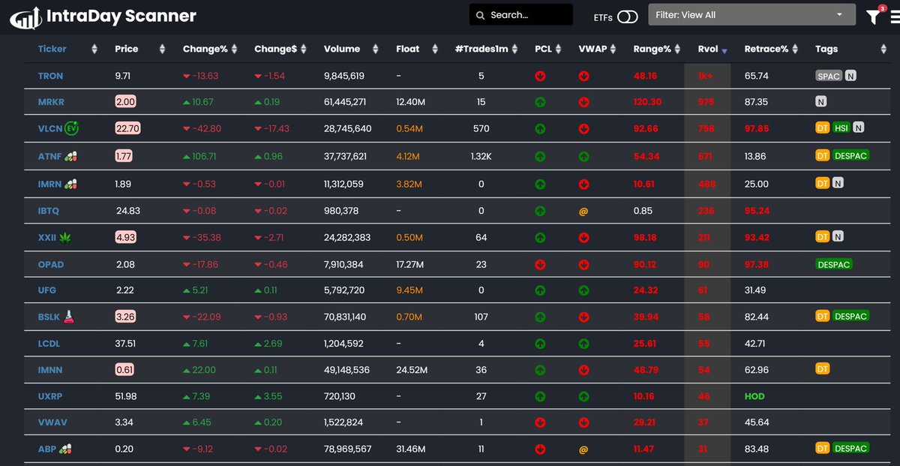Click range% 120.30 on MRKR row

pos(647,102)
